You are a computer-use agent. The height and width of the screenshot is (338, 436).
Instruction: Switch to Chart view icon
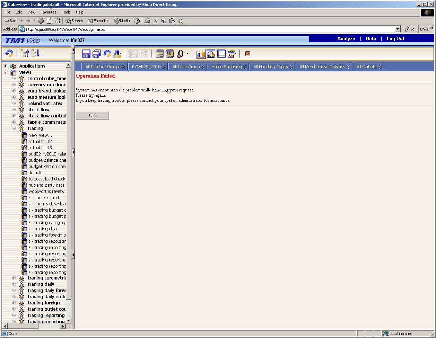coord(201,54)
